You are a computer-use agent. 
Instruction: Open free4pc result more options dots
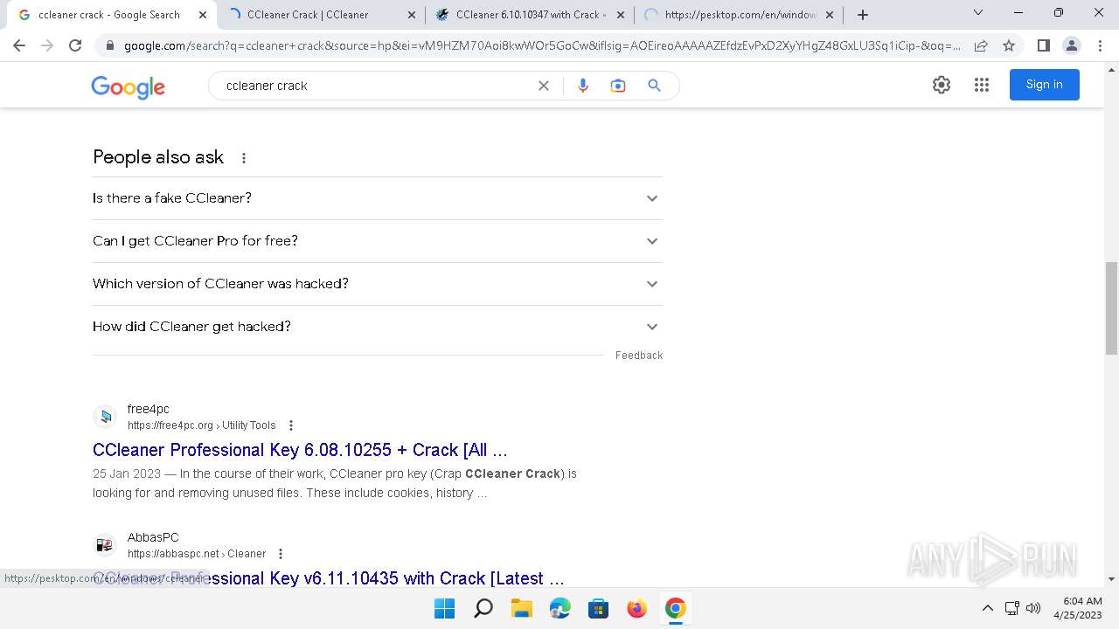click(x=291, y=425)
